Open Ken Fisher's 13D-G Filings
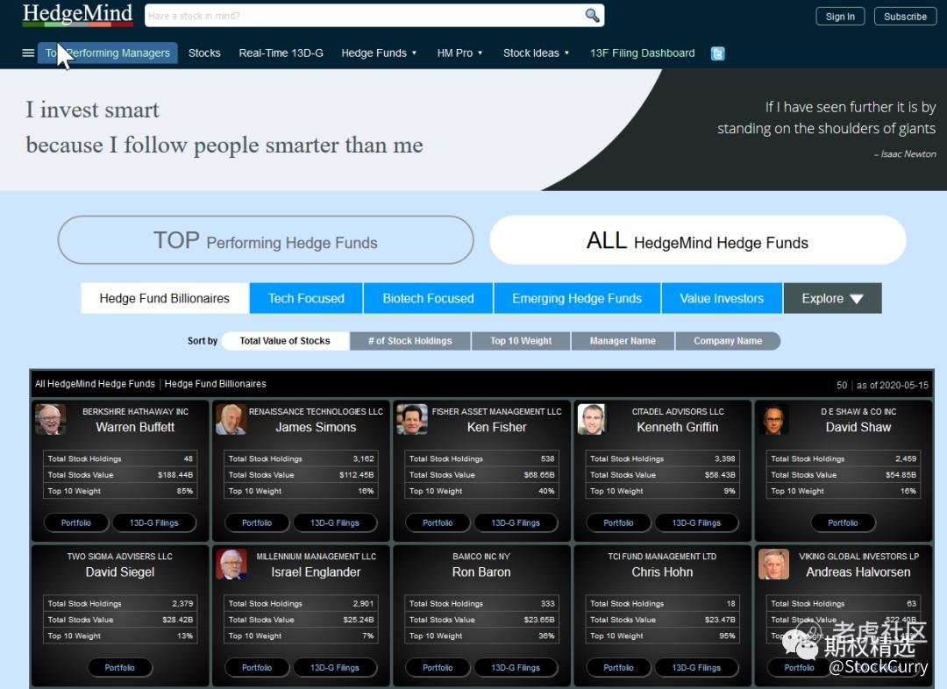The width and height of the screenshot is (947, 689). coord(516,523)
